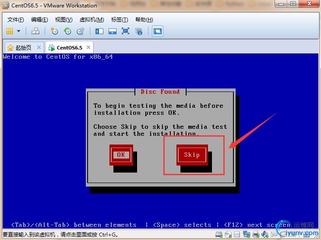Viewport: 321px width, 240px height.
Task: Click the floppy drive status icon
Action: coord(237,234)
